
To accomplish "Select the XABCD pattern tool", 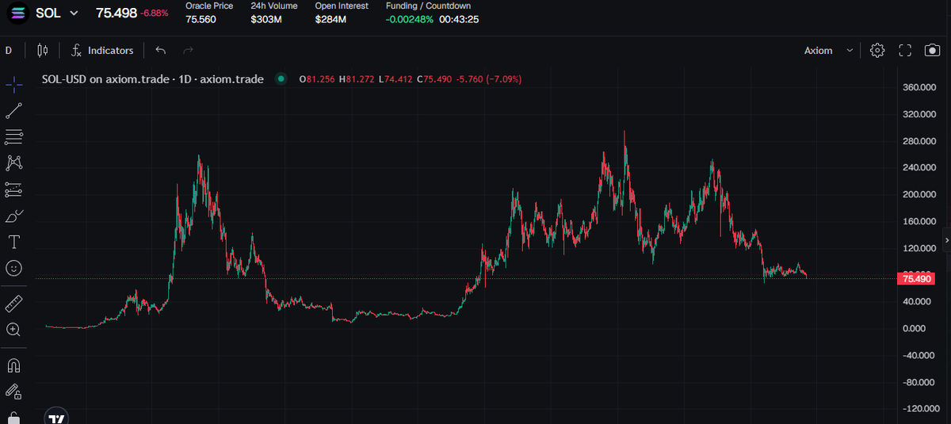I will pos(13,162).
